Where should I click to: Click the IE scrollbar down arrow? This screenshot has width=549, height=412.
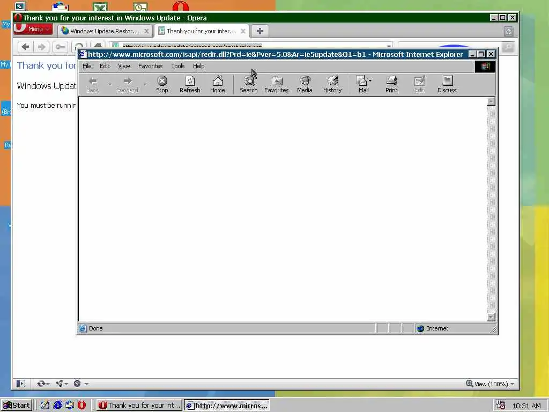[x=491, y=317]
